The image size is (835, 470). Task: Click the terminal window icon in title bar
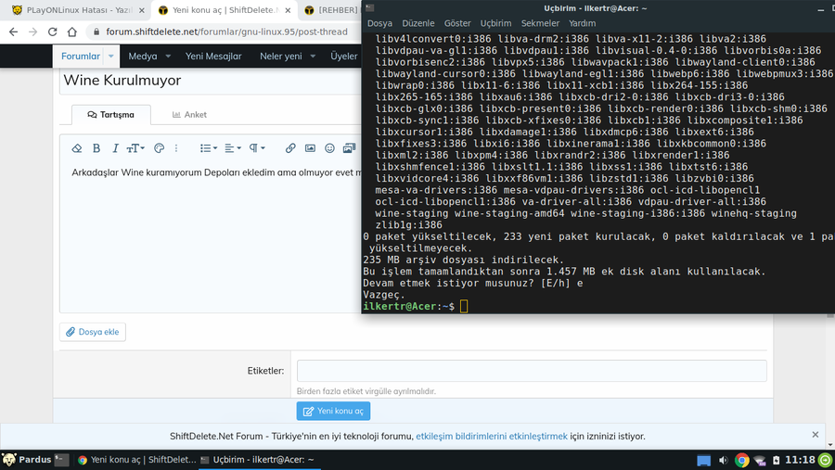369,8
